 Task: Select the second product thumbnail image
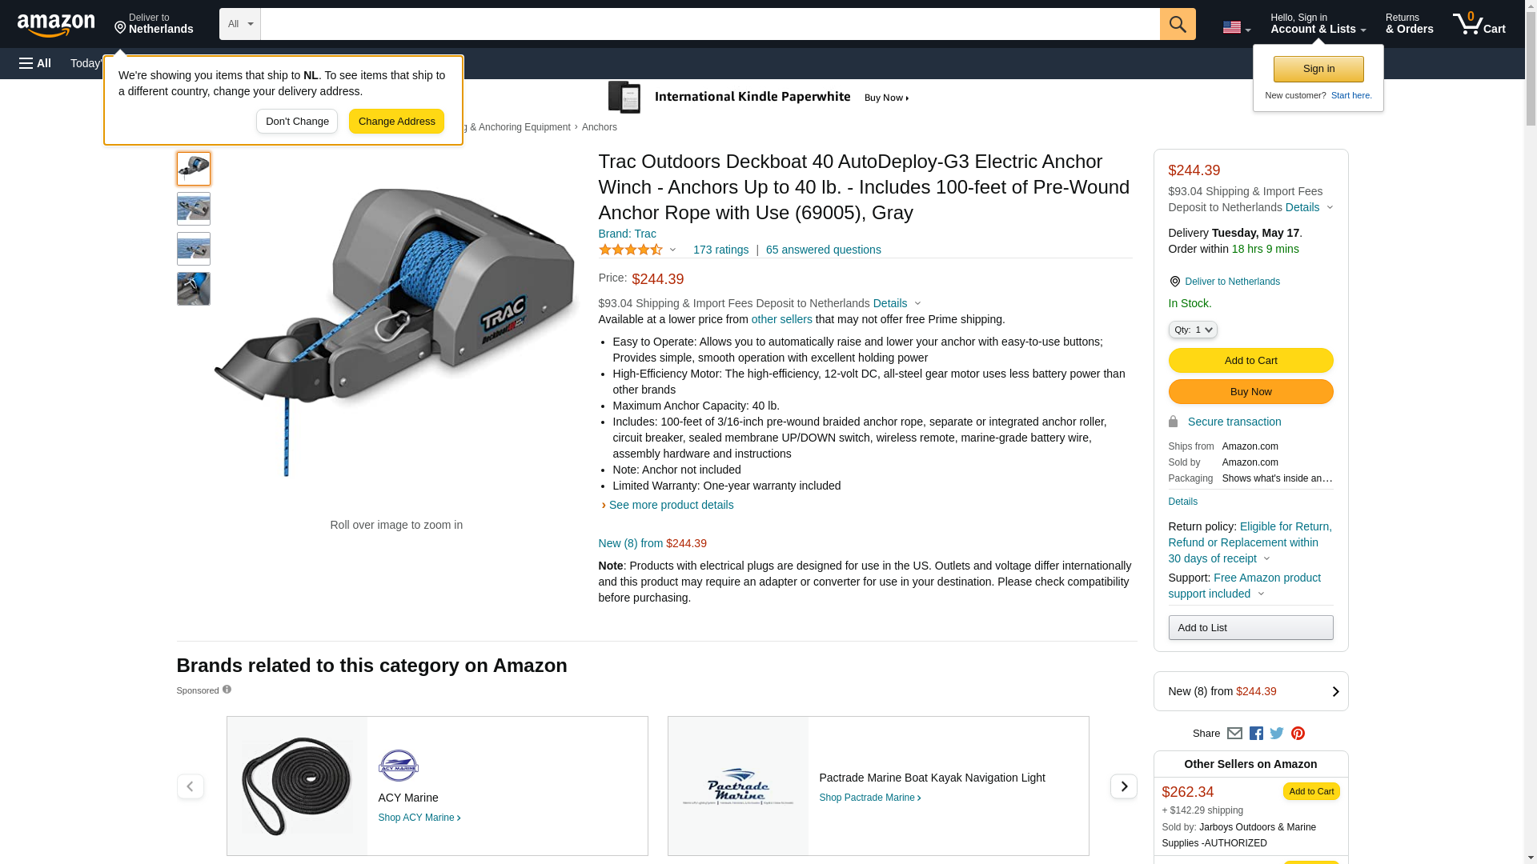(x=194, y=209)
